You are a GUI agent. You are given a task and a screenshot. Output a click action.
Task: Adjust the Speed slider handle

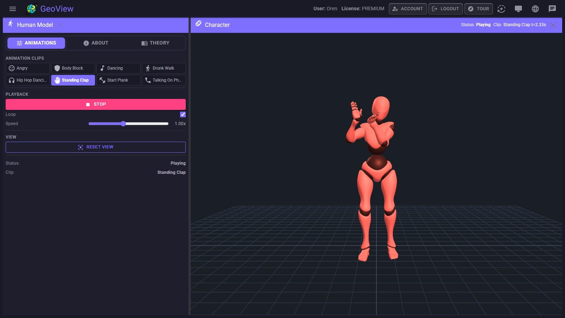(x=123, y=124)
